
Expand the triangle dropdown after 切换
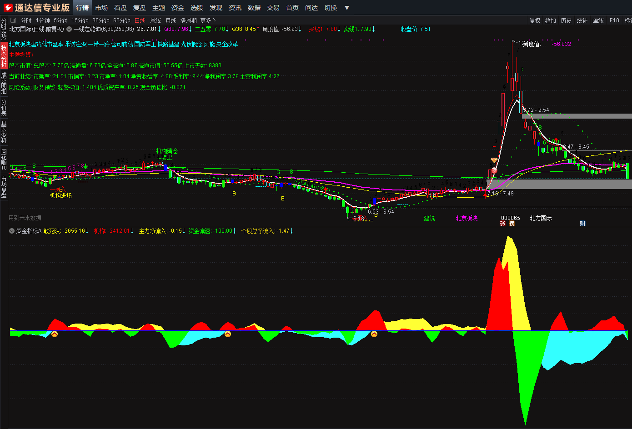(x=347, y=8)
